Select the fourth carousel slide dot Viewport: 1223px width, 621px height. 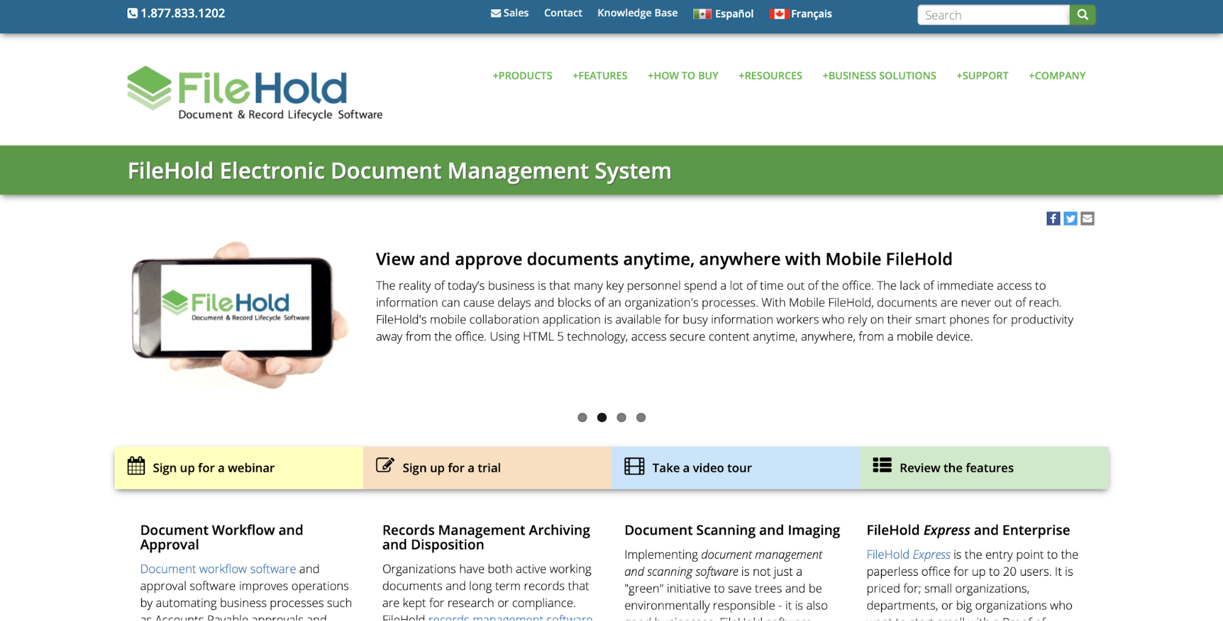pyautogui.click(x=641, y=417)
